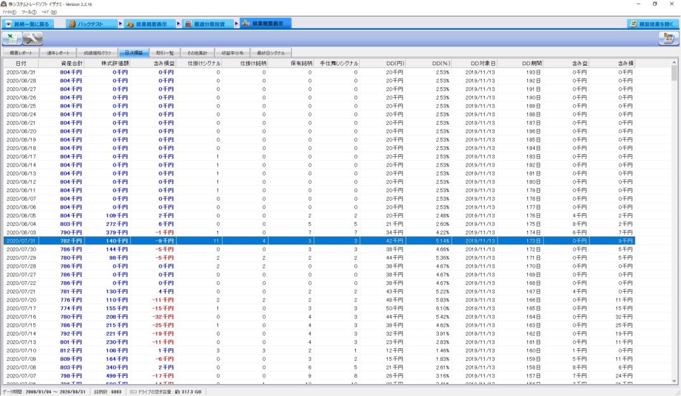The width and height of the screenshot is (681, 396).
Task: Open the 取引一覧 tab
Action: 165,52
